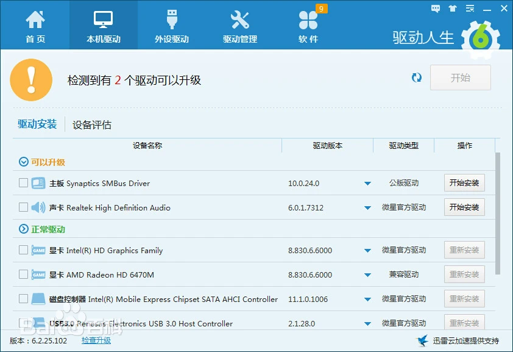Open the 外设驱动 peripheral drivers section
Image resolution: width=513 pixels, height=352 pixels.
[171, 24]
